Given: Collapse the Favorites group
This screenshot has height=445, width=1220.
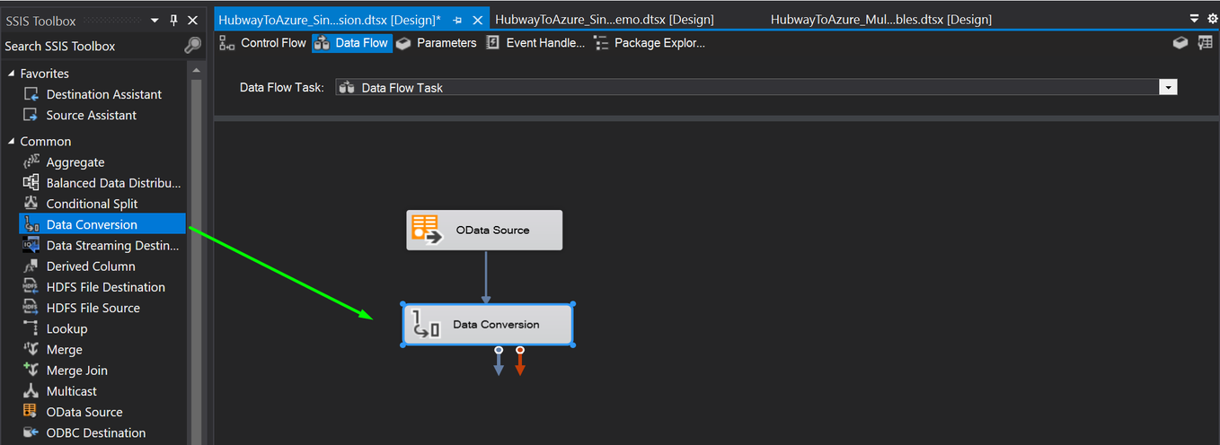Looking at the screenshot, I should tap(12, 74).
